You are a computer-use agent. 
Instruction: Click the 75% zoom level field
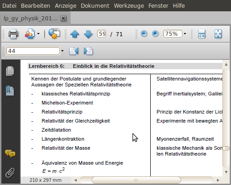tap(173, 33)
